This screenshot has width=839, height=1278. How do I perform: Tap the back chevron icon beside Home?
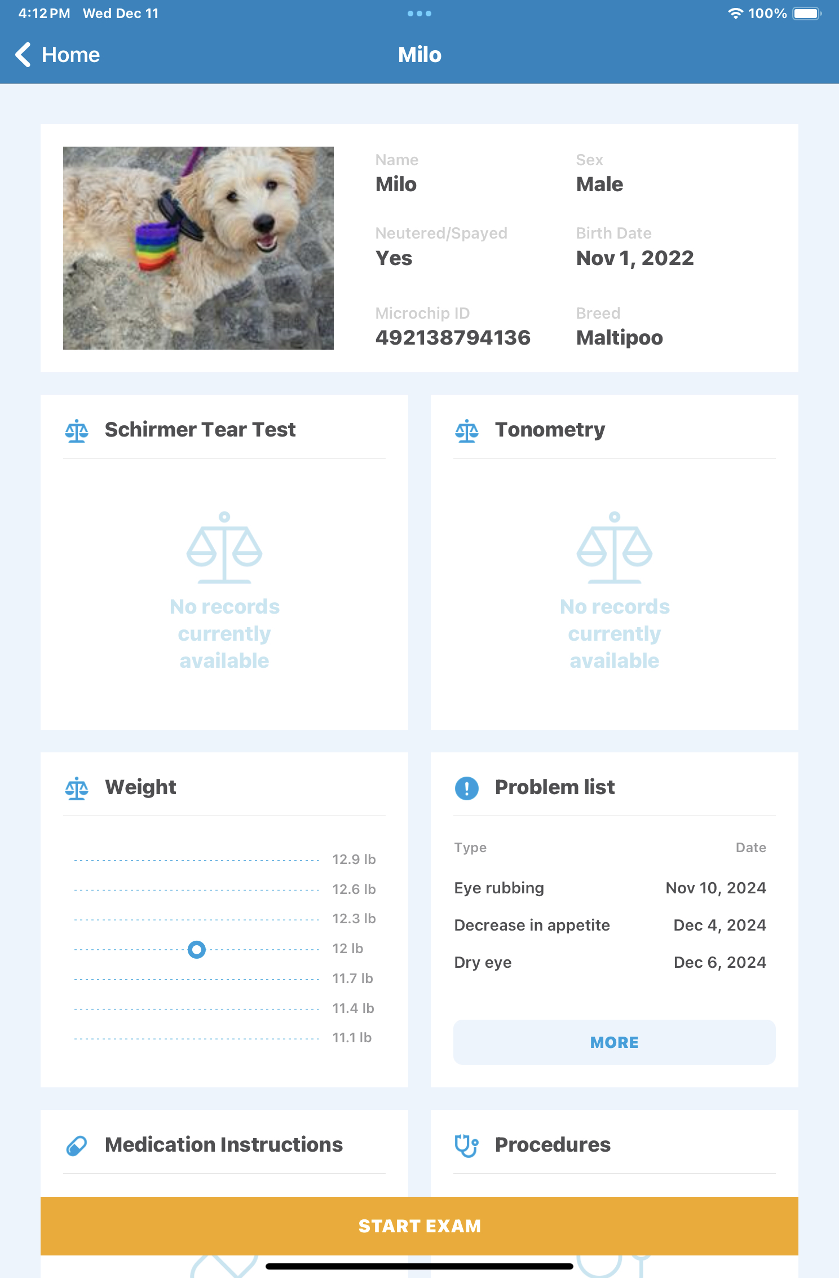coord(23,55)
